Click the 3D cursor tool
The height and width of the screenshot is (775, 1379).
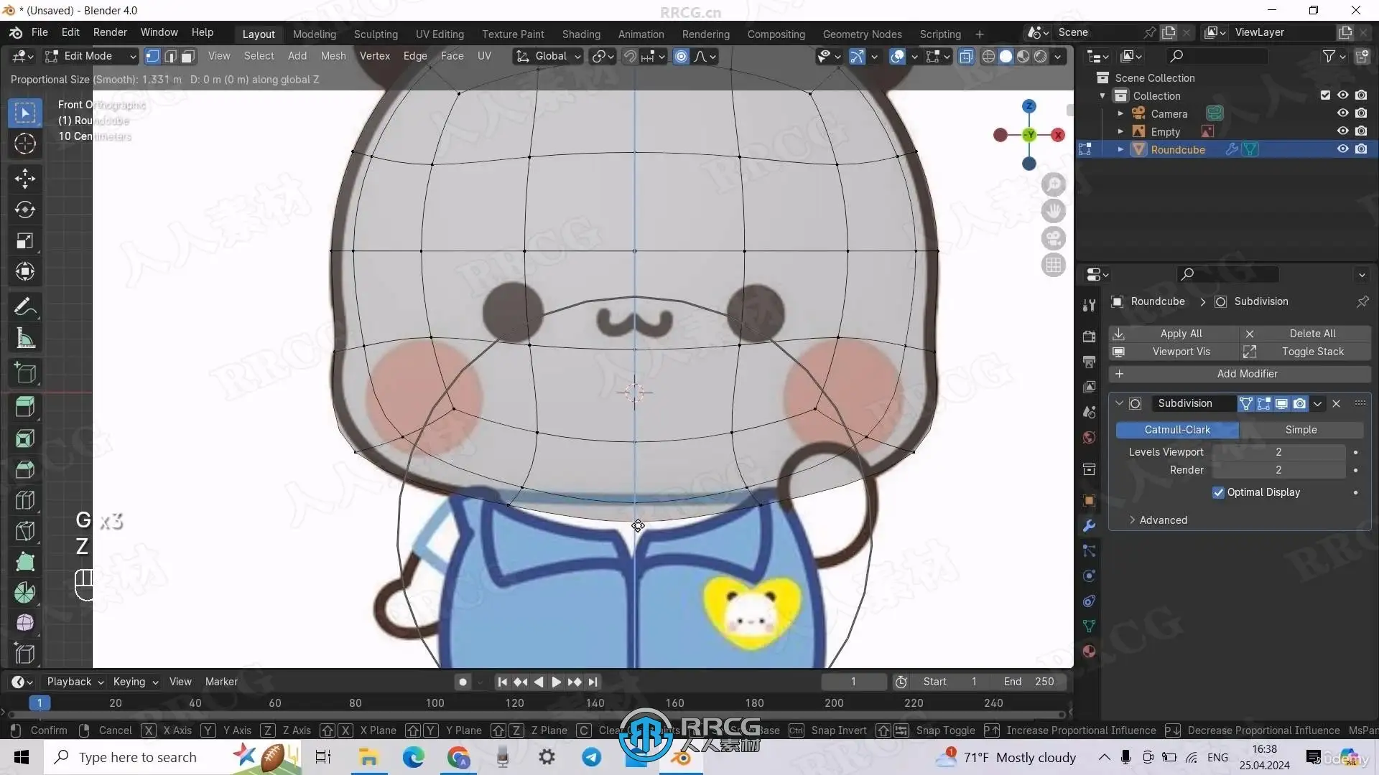(x=25, y=144)
